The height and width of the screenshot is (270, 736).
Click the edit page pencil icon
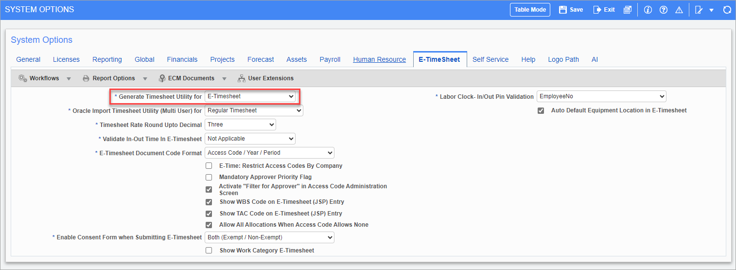(699, 10)
